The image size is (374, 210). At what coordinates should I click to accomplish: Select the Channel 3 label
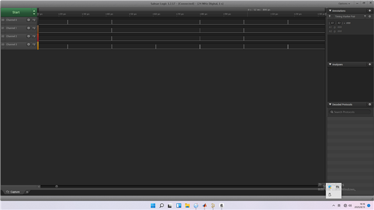click(12, 44)
